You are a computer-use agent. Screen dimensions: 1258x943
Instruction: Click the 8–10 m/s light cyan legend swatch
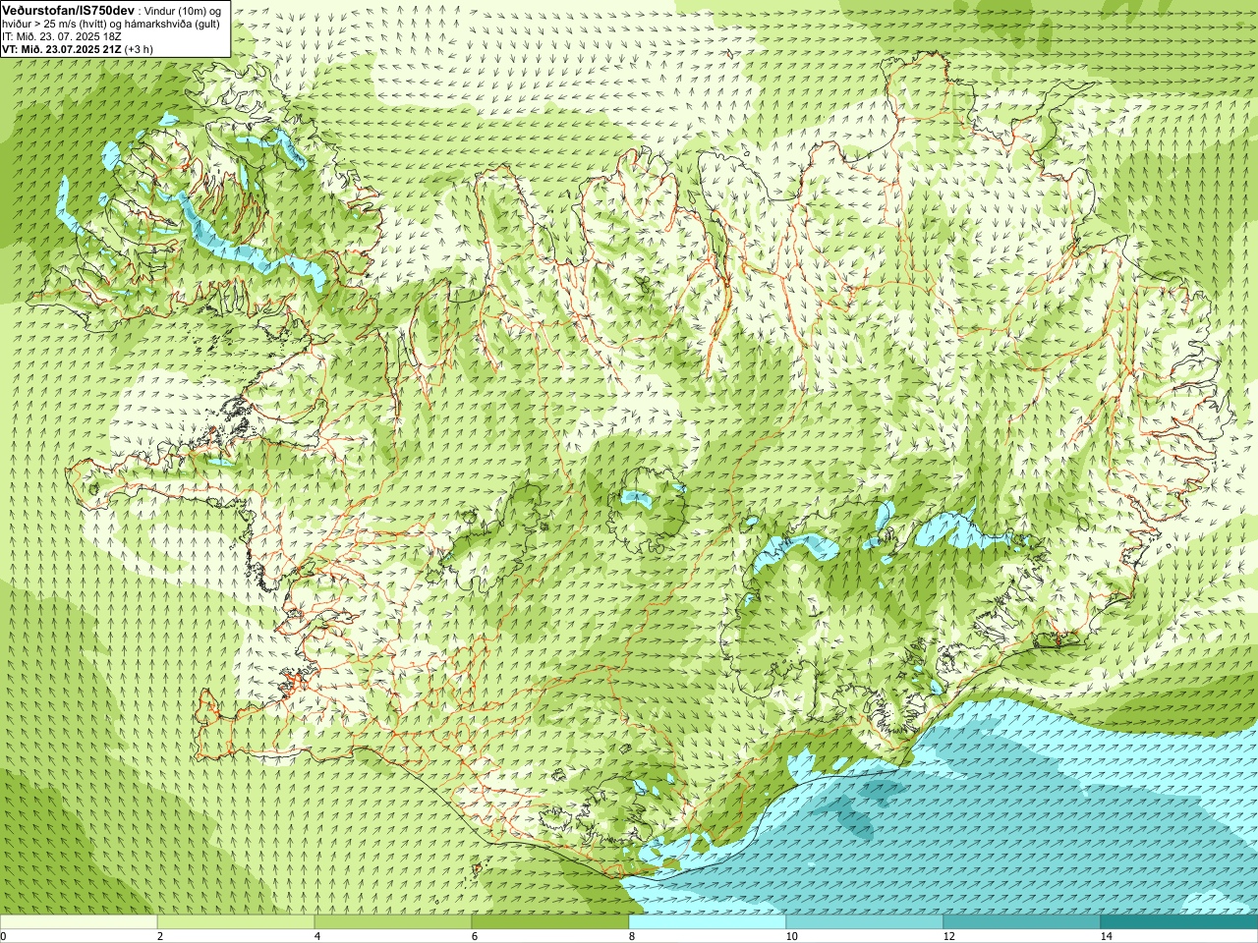pos(708,922)
